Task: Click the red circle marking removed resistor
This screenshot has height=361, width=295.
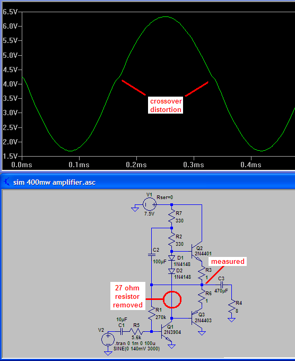Action: click(x=172, y=299)
